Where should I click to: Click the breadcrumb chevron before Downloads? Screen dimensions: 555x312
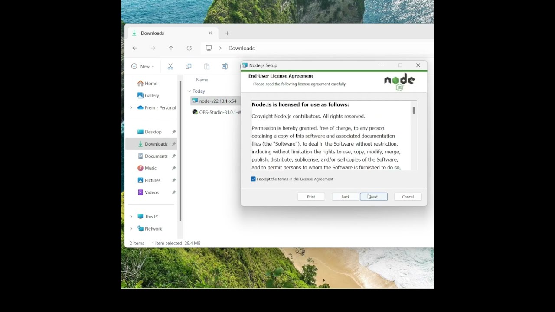[220, 48]
